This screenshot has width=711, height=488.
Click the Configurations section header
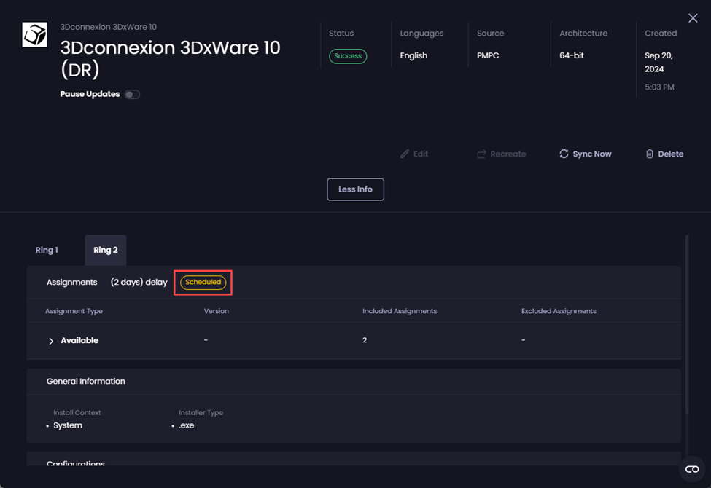pos(75,463)
